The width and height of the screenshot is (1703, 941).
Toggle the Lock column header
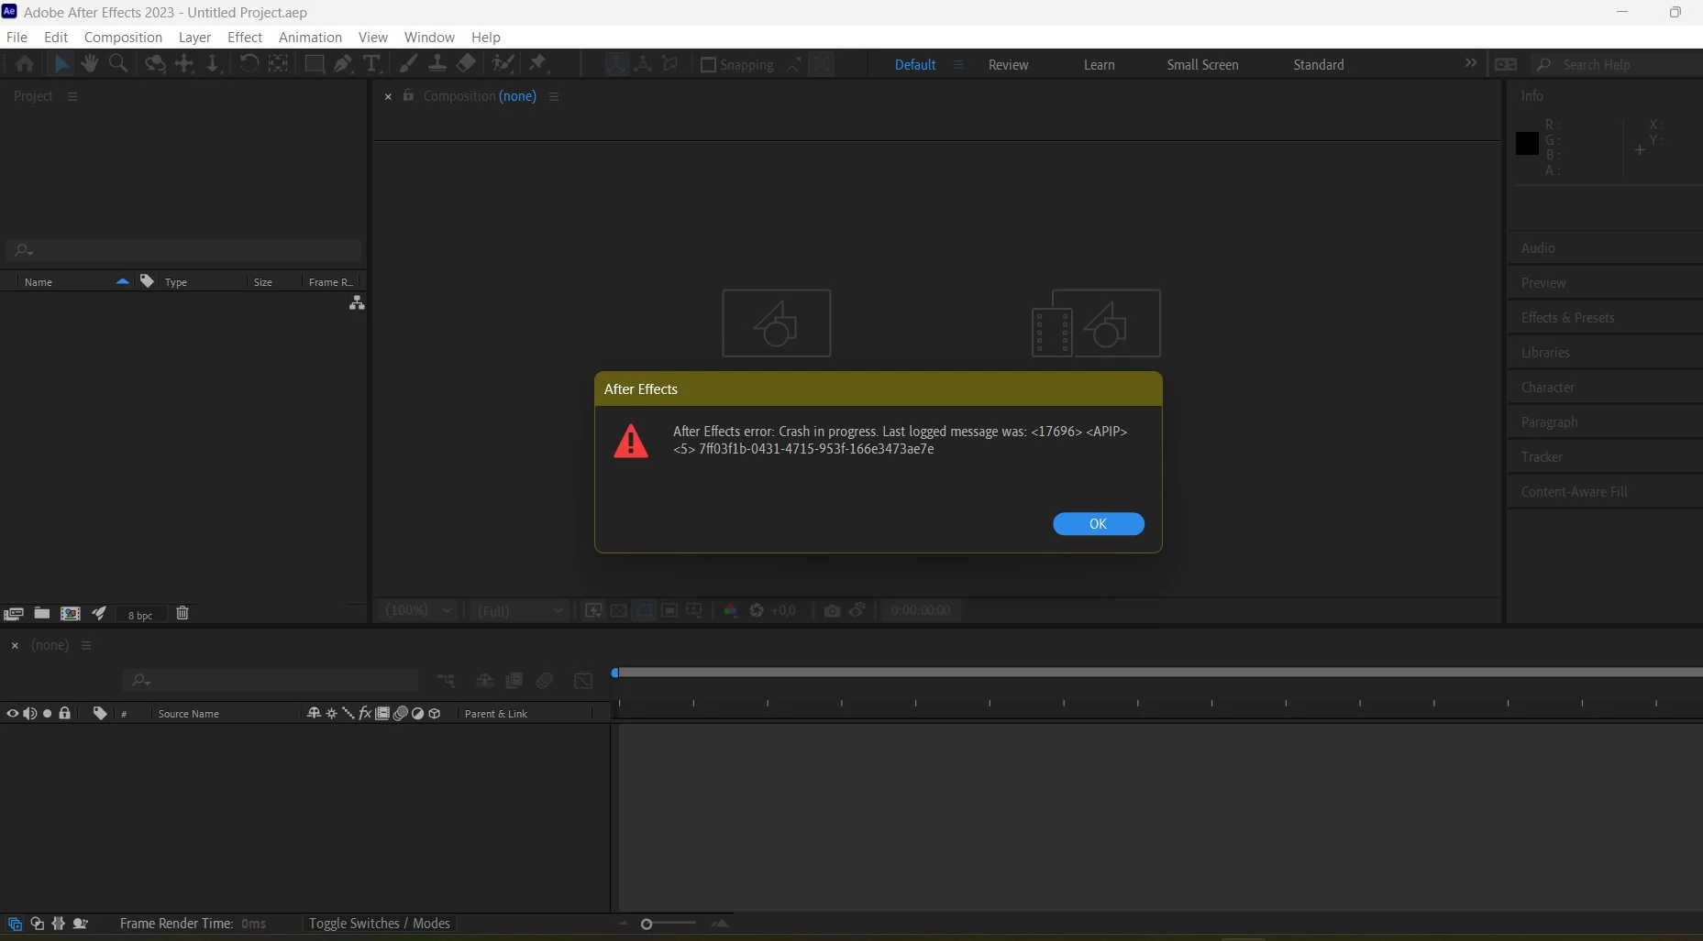pos(64,713)
